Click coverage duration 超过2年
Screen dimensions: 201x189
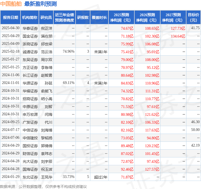coord(101,177)
